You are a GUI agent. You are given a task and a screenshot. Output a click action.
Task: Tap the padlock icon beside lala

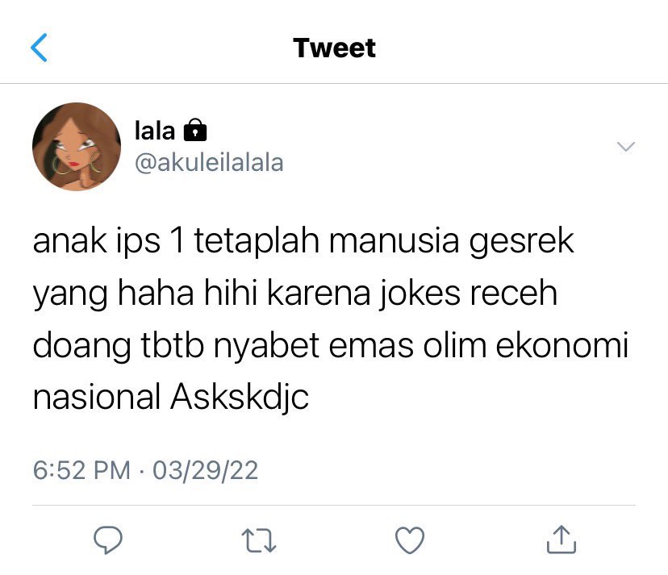pyautogui.click(x=195, y=130)
